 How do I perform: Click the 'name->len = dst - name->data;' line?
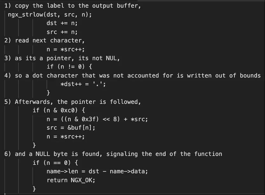97,171
